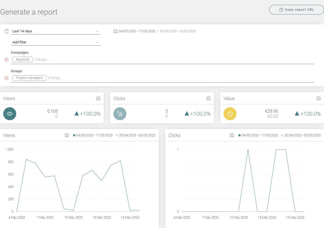
Task: Open calendar icon in Clicks chart header
Action: click(232, 135)
